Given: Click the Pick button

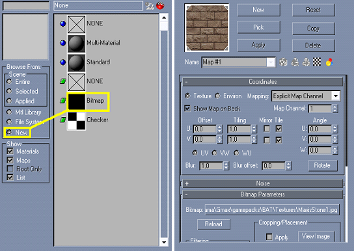Looking at the screenshot, I should pos(258,27).
